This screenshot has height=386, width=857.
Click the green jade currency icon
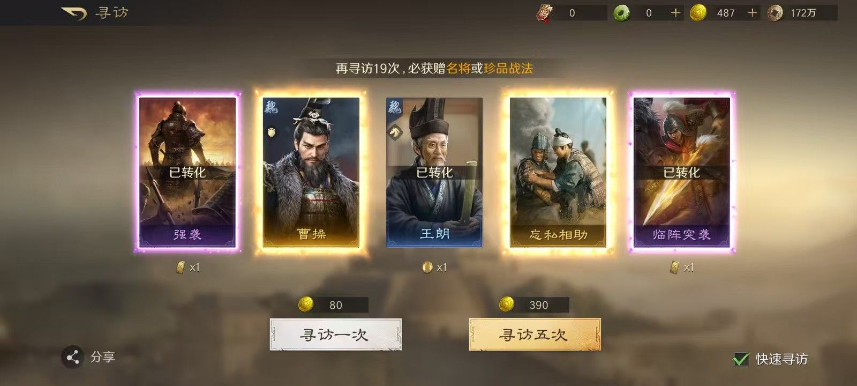(x=621, y=13)
